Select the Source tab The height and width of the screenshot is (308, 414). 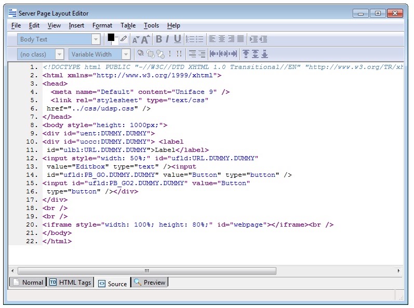[x=113, y=284]
